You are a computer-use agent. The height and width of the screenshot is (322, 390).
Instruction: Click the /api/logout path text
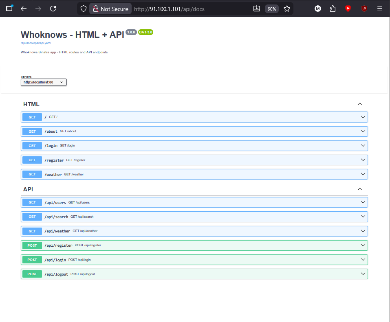click(56, 274)
